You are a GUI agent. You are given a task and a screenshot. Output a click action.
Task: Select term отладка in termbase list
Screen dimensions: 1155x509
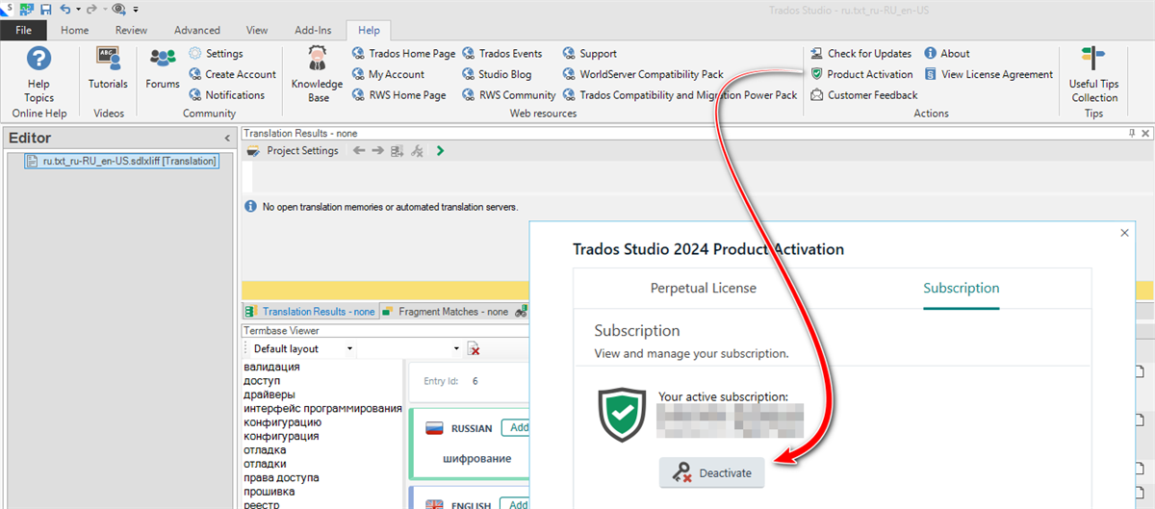tap(265, 450)
